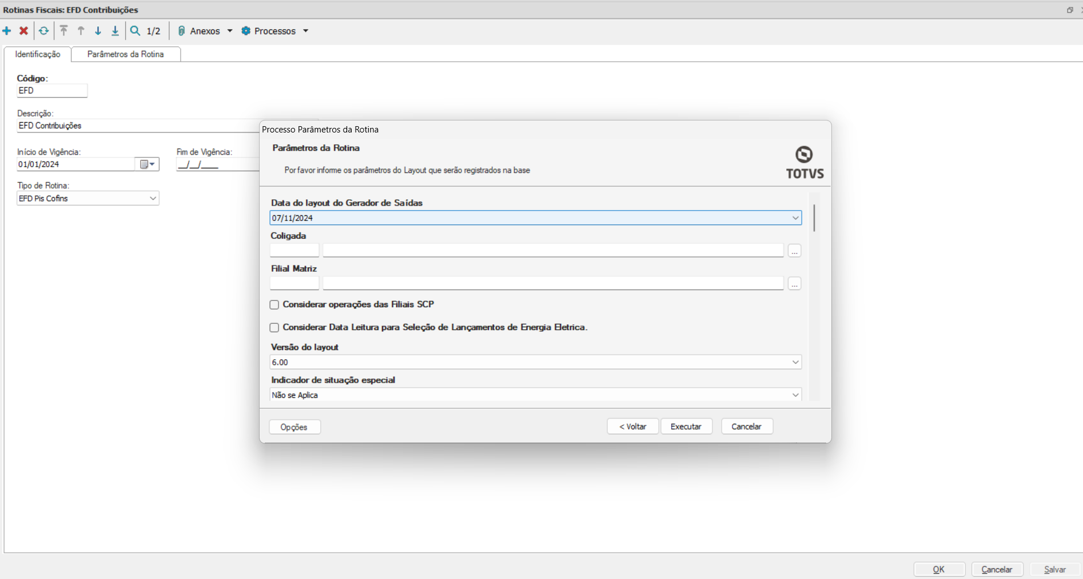Open Indicador de situação especial dropdown
Image resolution: width=1083 pixels, height=579 pixels.
(795, 395)
